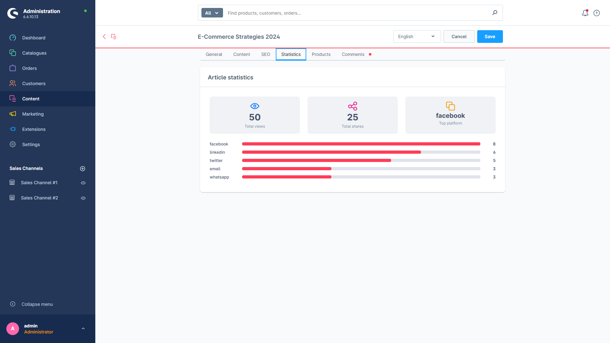Switch to the General tab
The width and height of the screenshot is (610, 343).
[x=214, y=54]
